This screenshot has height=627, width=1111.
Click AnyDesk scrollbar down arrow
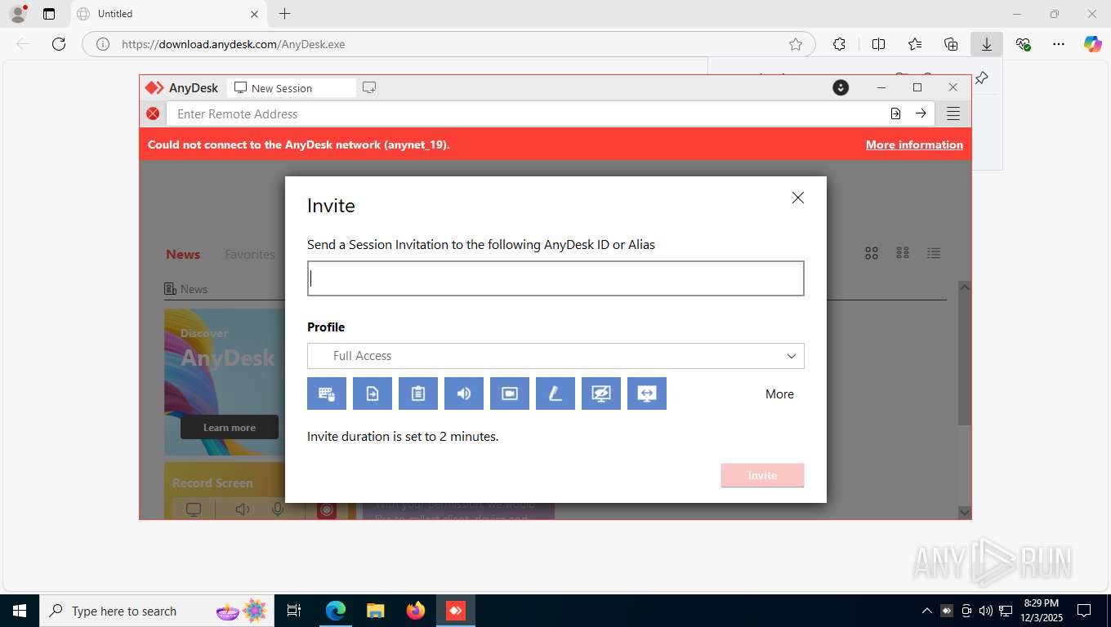click(x=965, y=512)
